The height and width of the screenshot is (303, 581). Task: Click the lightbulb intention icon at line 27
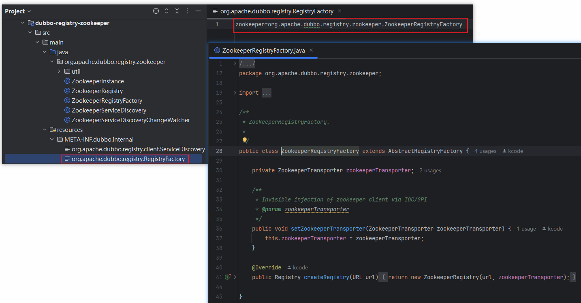(244, 141)
